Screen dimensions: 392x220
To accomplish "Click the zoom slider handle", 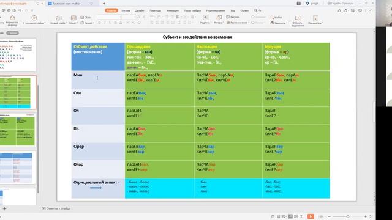I will 348,216.
